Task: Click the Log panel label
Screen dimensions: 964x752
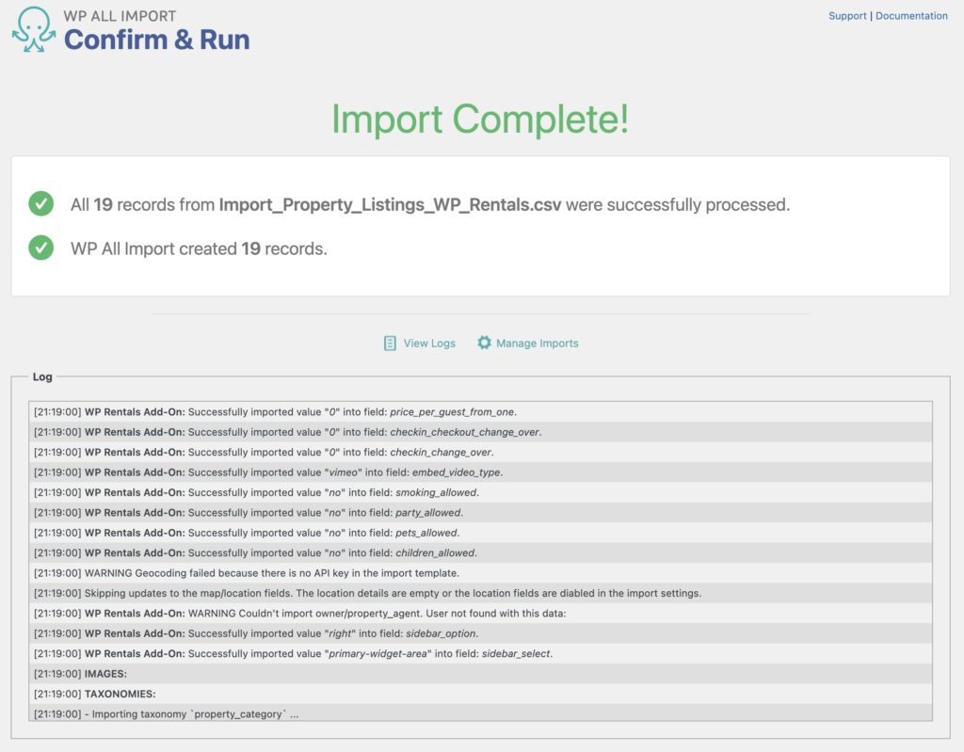Action: coord(42,376)
